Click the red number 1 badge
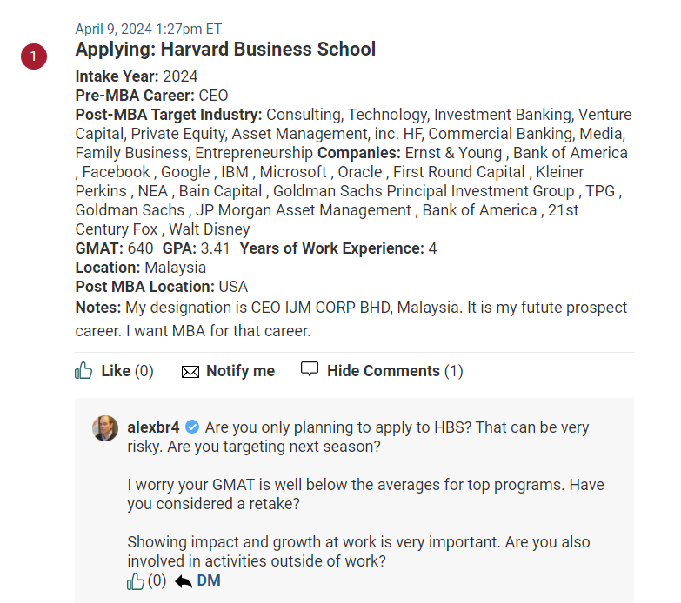681x603 pixels. click(x=34, y=56)
